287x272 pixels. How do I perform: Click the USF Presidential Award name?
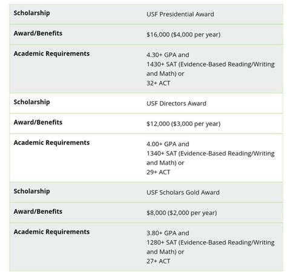click(180, 15)
